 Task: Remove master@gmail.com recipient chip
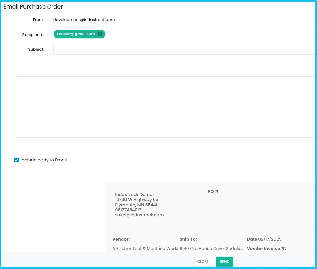pyautogui.click(x=100, y=34)
